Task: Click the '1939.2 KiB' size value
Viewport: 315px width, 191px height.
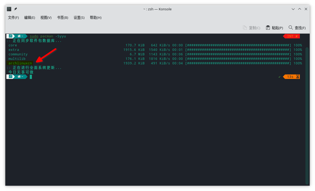Action: (134, 63)
